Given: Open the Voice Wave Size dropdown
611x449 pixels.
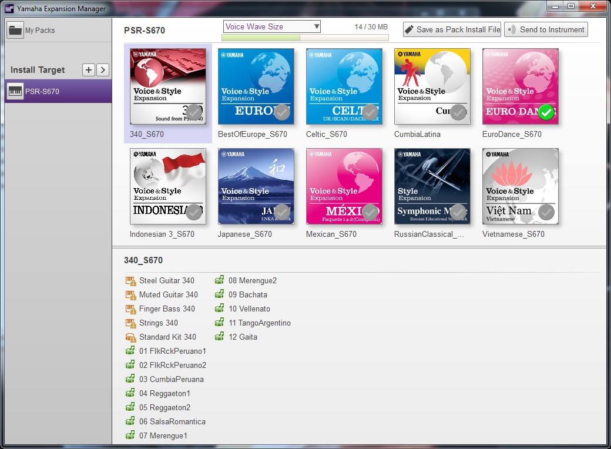Looking at the screenshot, I should [271, 26].
